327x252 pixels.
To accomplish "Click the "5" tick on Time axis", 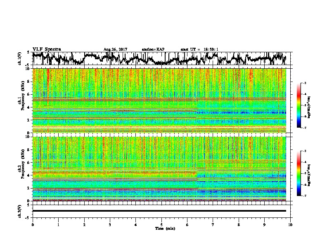I will pos(161,225).
